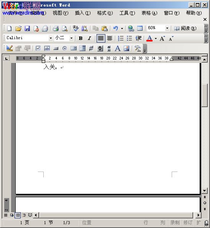Toggle Bold formatting
This screenshot has height=228, width=210.
click(81, 38)
